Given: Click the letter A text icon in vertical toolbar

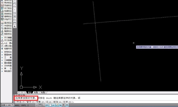Looking at the screenshot, I should tap(15, 27).
